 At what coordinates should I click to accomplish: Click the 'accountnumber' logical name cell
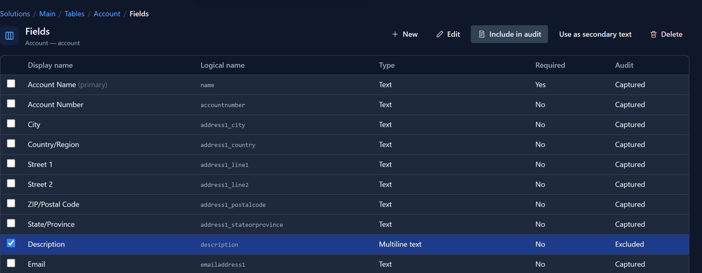pyautogui.click(x=223, y=105)
